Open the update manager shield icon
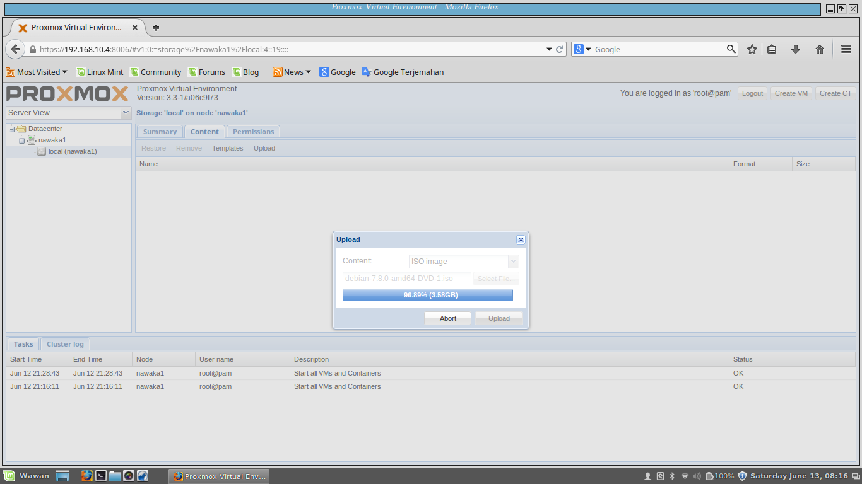Screen dimensions: 862x484 pyautogui.click(x=743, y=476)
